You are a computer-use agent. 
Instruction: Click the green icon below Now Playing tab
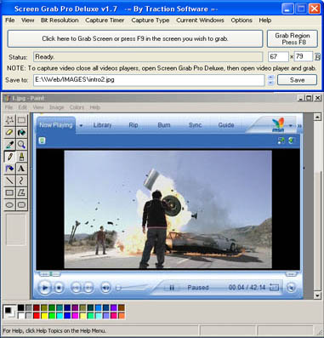tap(42, 140)
